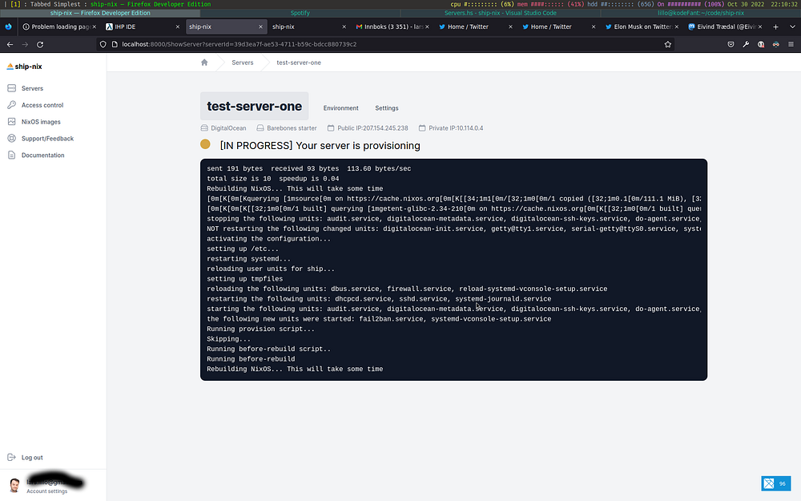This screenshot has height=501, width=801.
Task: Switch to Innboks Gmail tab
Action: (392, 26)
